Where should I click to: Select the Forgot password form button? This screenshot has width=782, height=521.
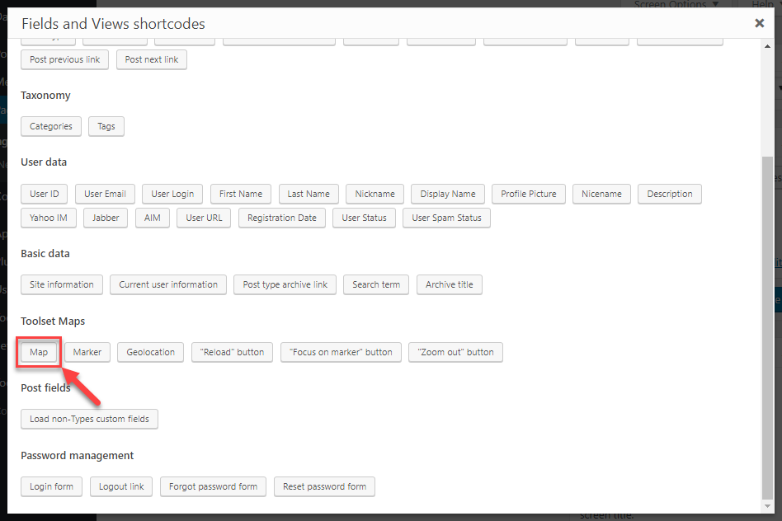(x=213, y=486)
